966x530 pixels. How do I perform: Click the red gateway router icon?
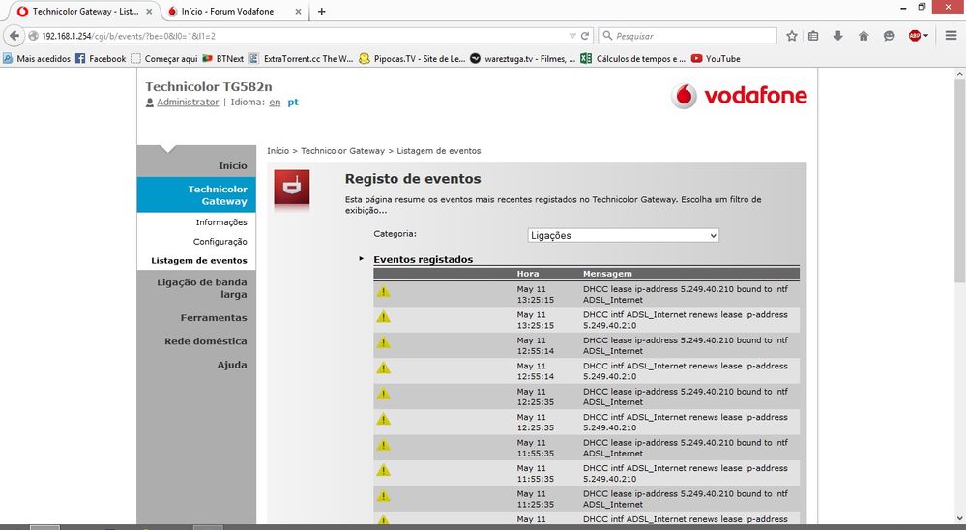(291, 188)
